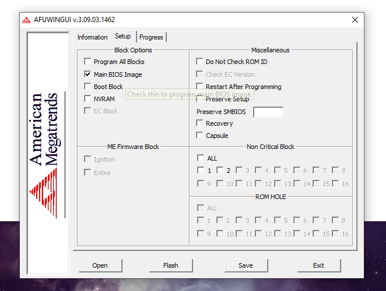Click the Preserve SMBIOS input field
The height and width of the screenshot is (291, 386).
(268, 112)
